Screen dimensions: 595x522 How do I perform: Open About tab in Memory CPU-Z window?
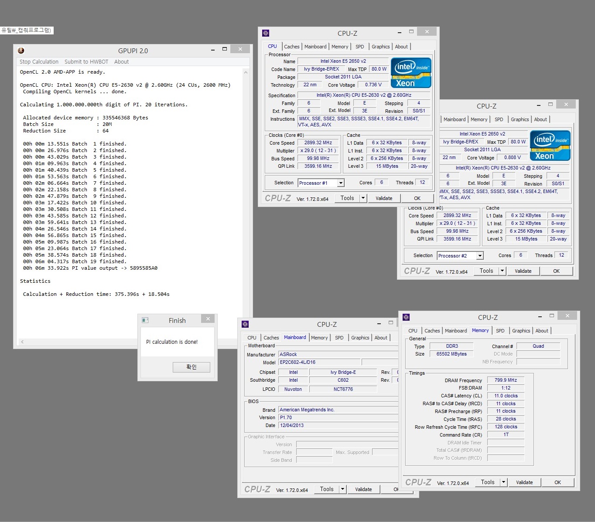[542, 331]
